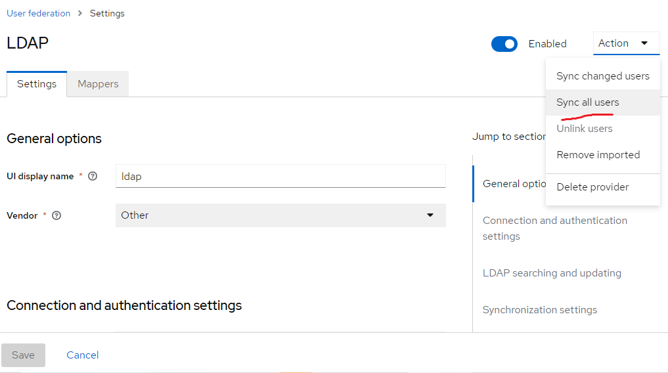Select Sync changed users
The image size is (668, 373).
[x=603, y=76]
